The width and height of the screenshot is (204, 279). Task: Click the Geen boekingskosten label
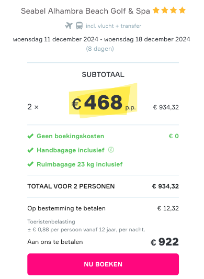click(71, 136)
